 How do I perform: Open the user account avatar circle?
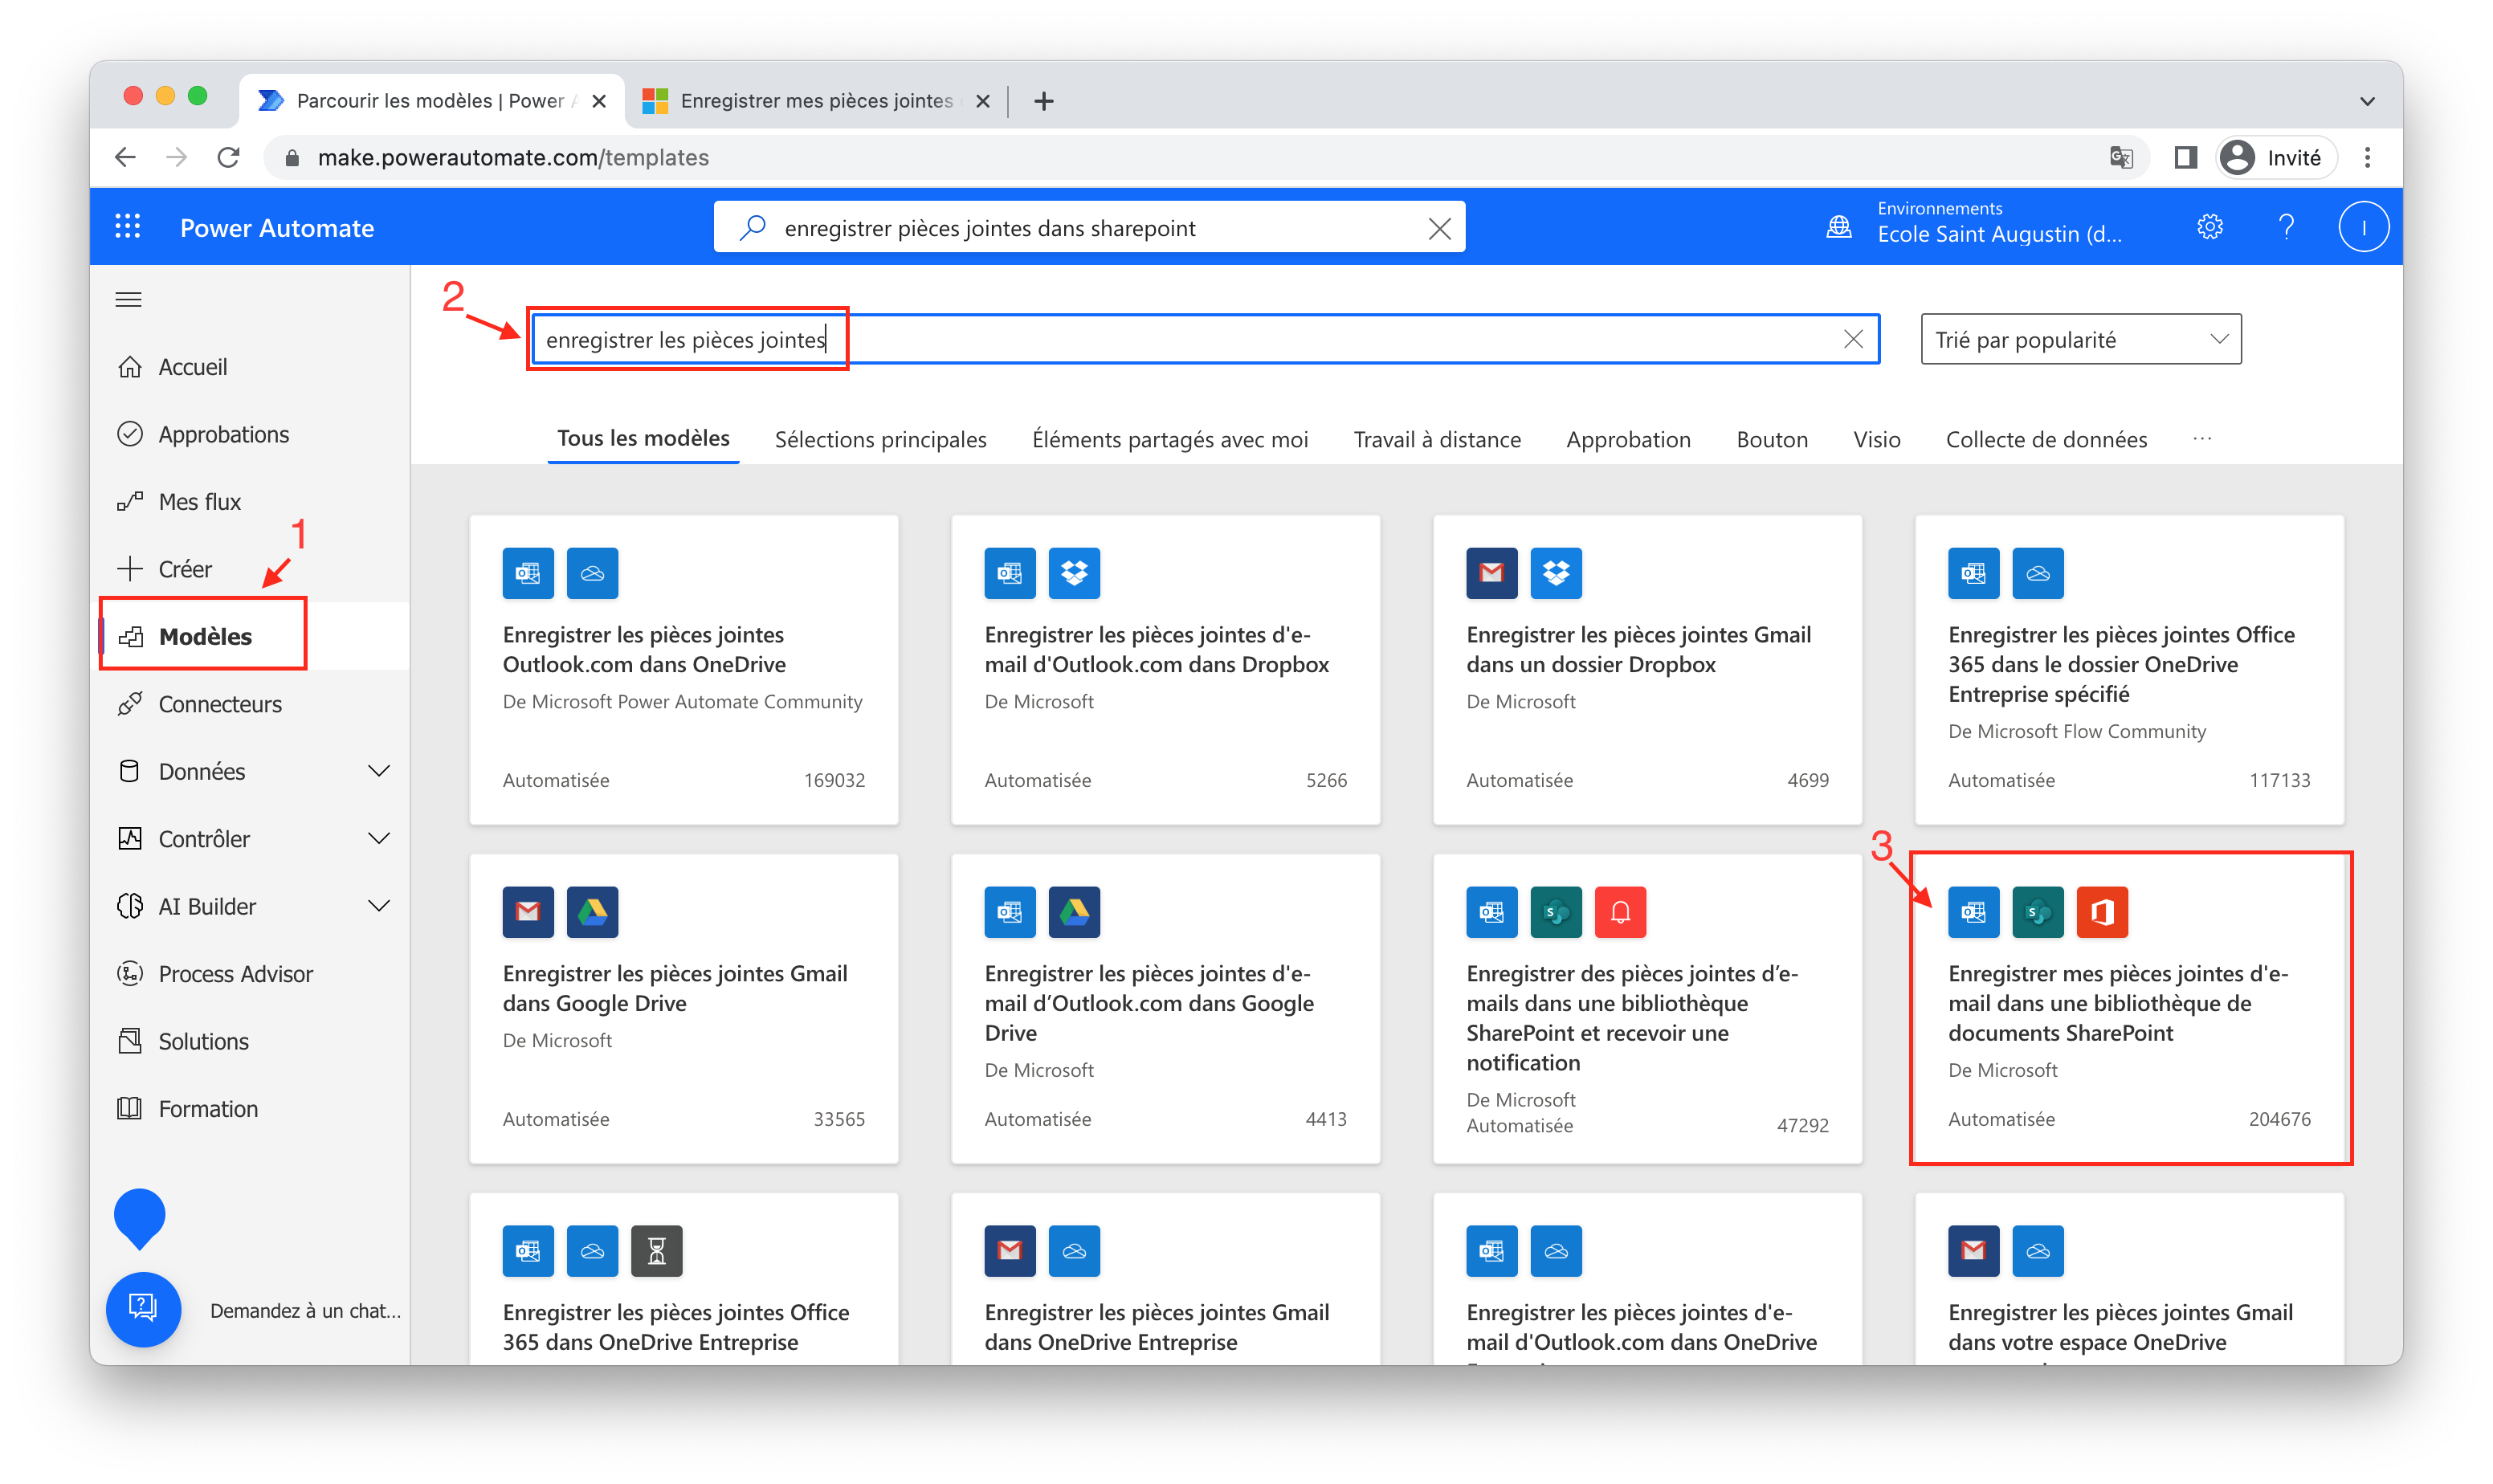(x=2363, y=227)
